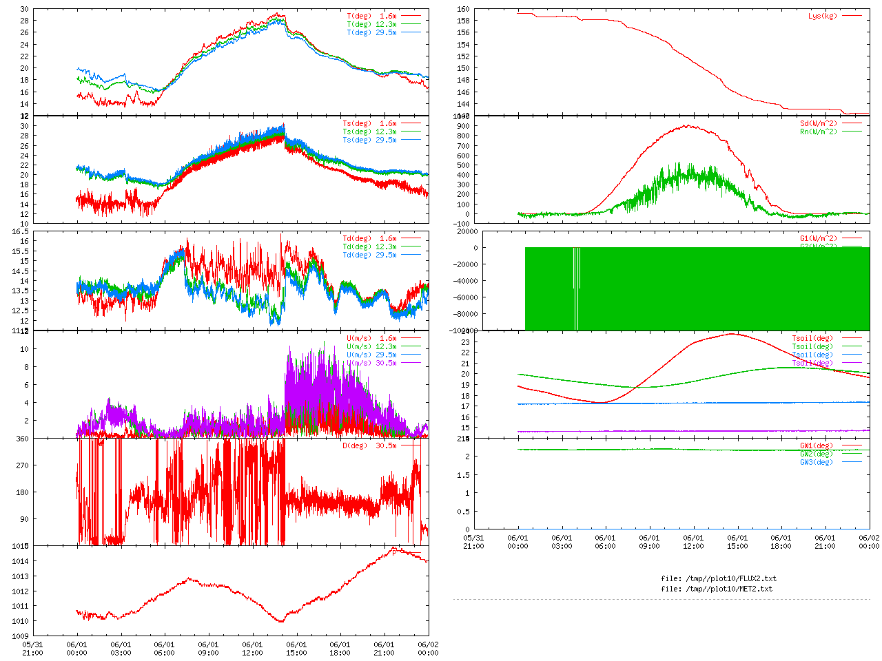Select the Ts(deg) 12.3m legend entry

pyautogui.click(x=370, y=132)
